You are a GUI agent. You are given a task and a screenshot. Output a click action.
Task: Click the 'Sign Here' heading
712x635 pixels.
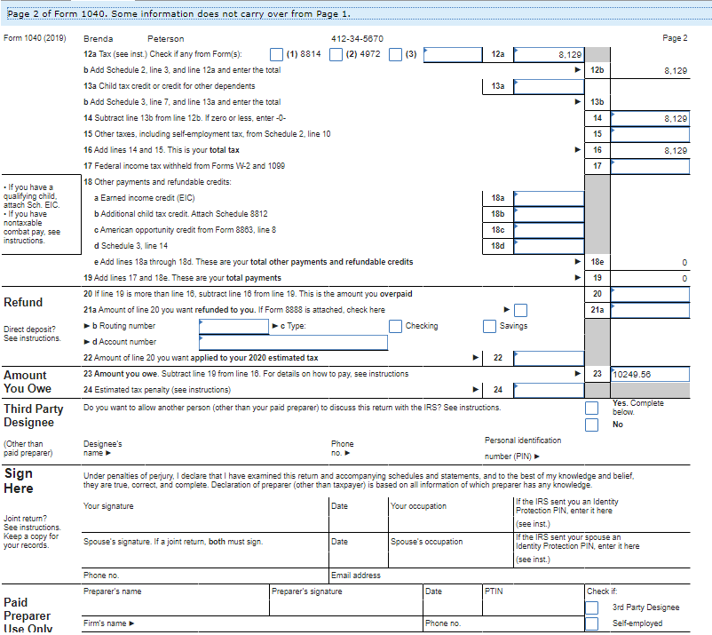click(x=19, y=481)
